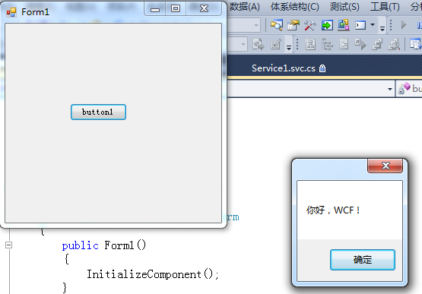Click the pencil-over-form edit icon

click(x=276, y=44)
